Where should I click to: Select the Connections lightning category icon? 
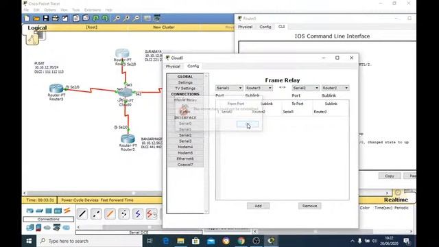click(x=67, y=211)
